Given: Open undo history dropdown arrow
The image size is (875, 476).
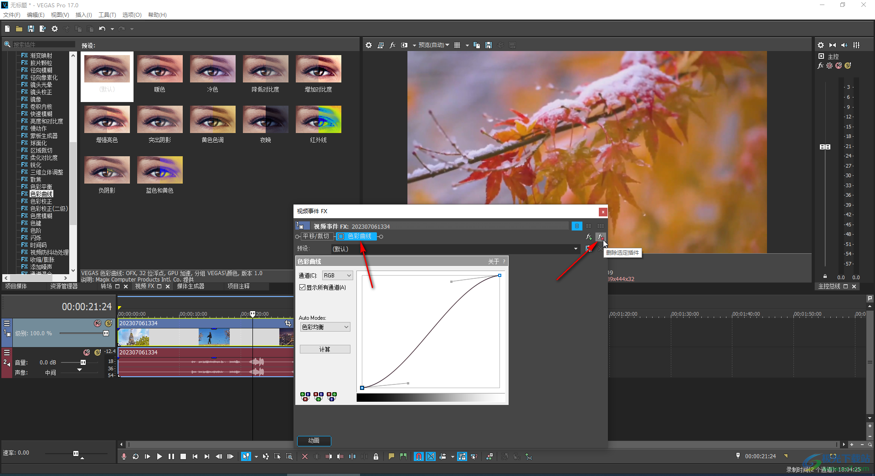Looking at the screenshot, I should pos(112,29).
